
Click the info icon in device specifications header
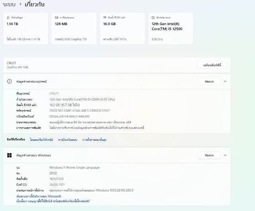point(10,81)
